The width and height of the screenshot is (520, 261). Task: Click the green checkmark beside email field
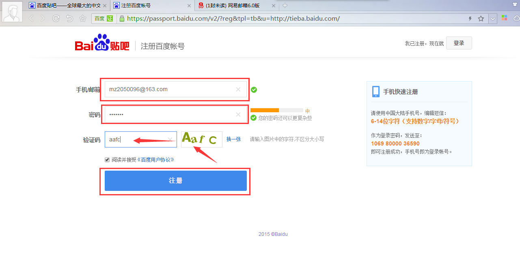point(254,90)
